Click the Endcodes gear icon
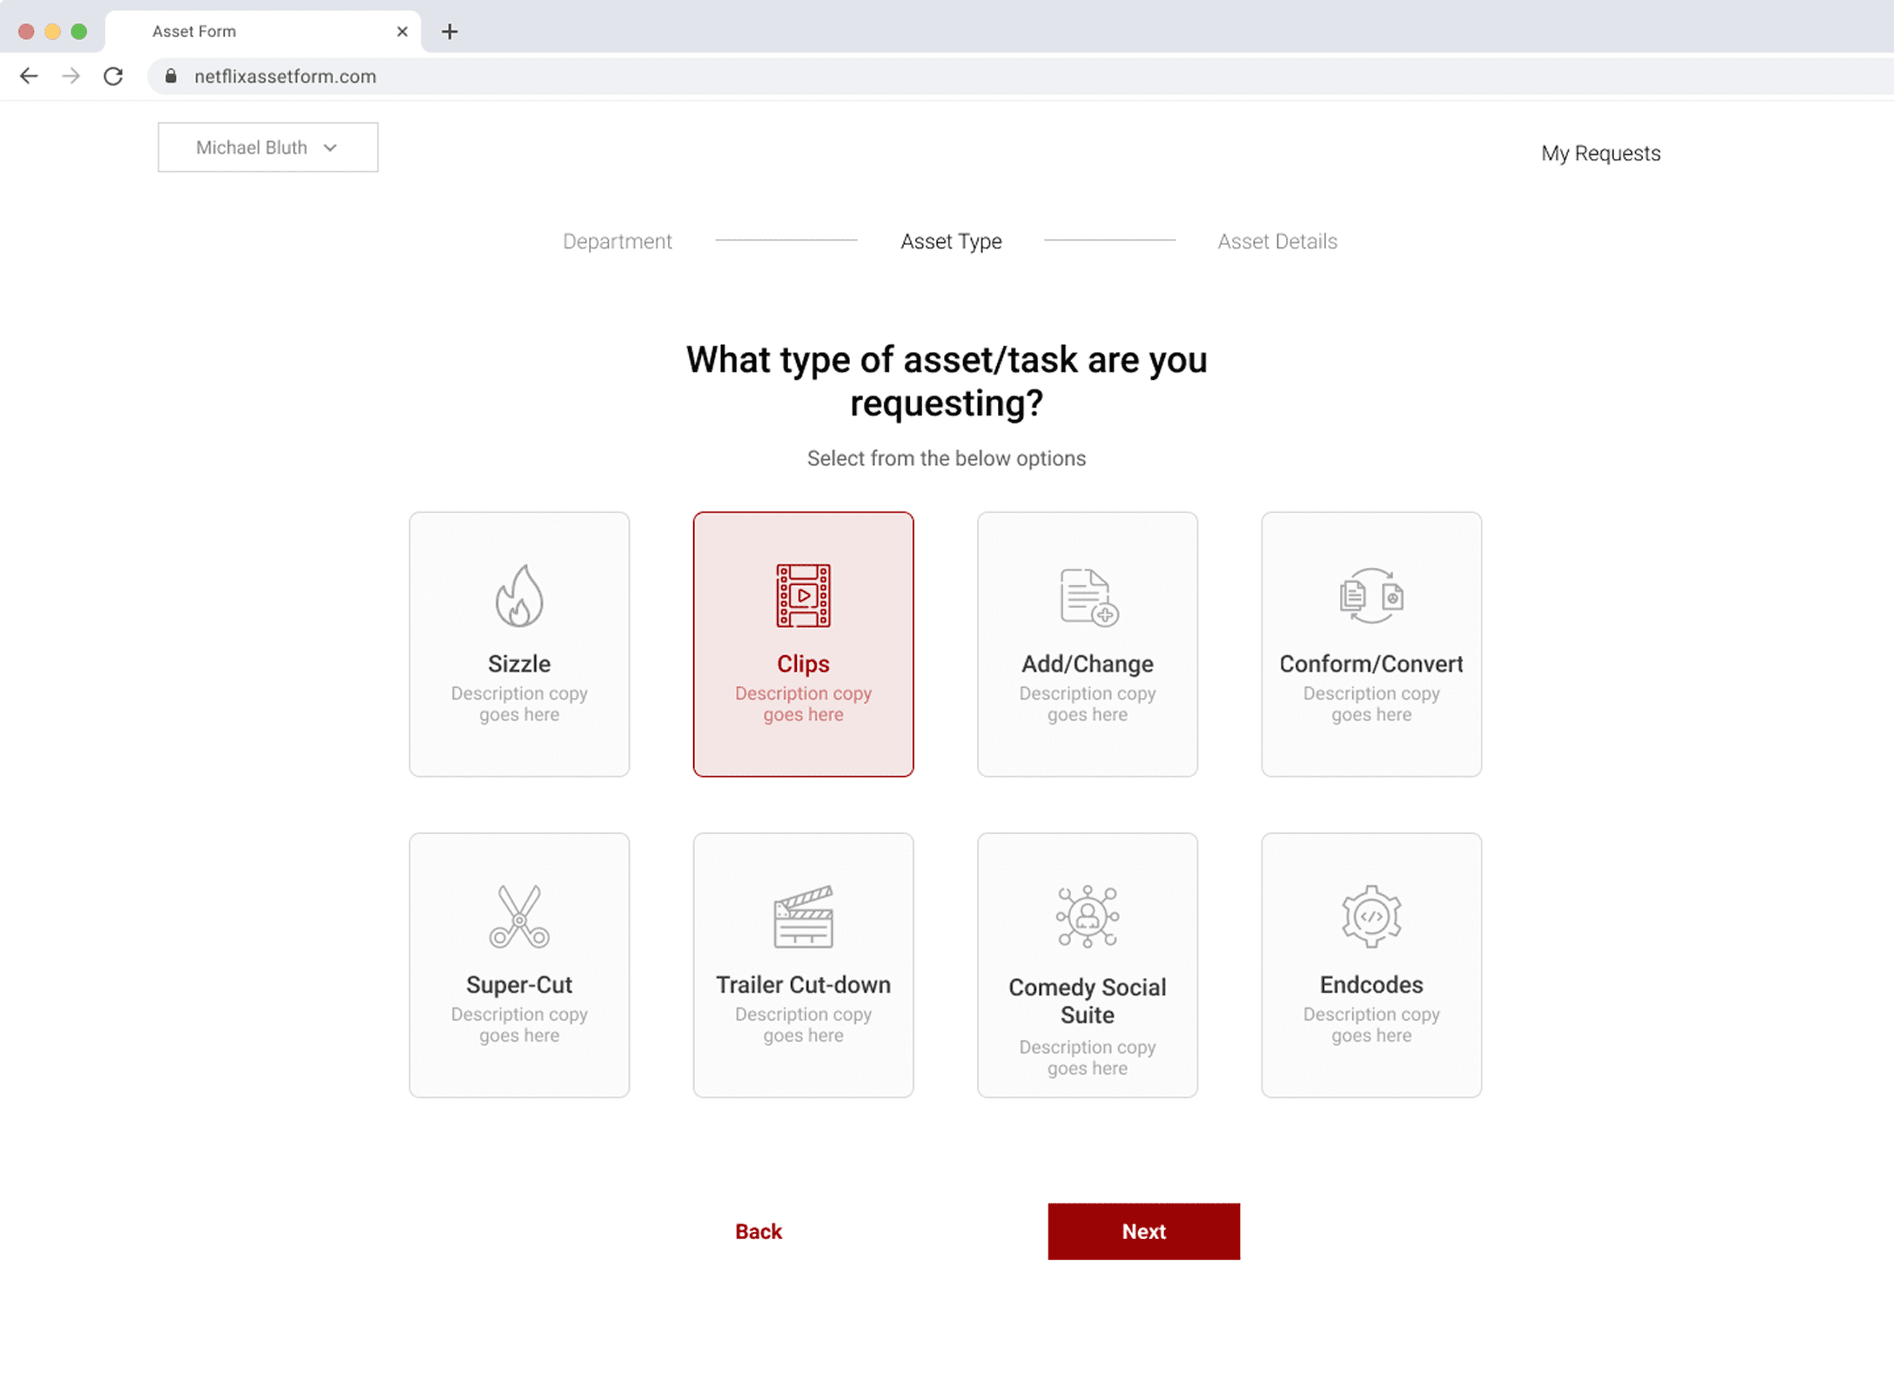Image resolution: width=1894 pixels, height=1398 pixels. 1371,916
